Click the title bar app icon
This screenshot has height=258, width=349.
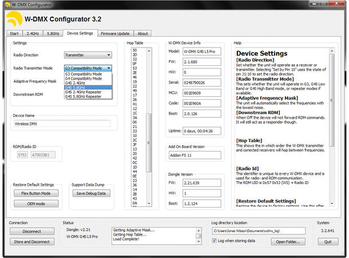pyautogui.click(x=7, y=5)
